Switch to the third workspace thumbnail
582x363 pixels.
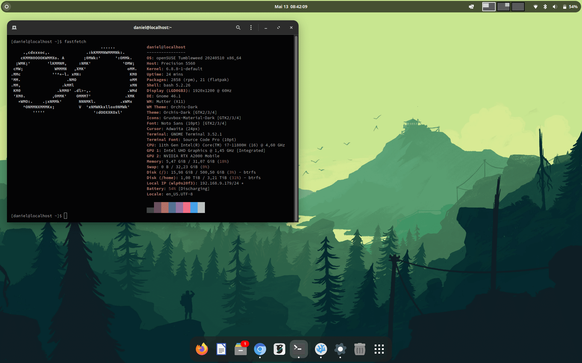pyautogui.click(x=518, y=7)
